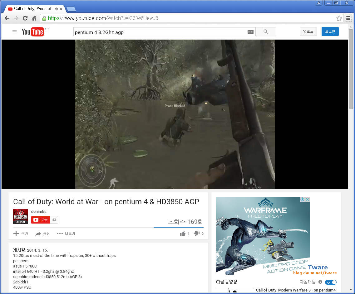Click description line 400w PSU
Screen dimensions: 355x294
(22, 287)
